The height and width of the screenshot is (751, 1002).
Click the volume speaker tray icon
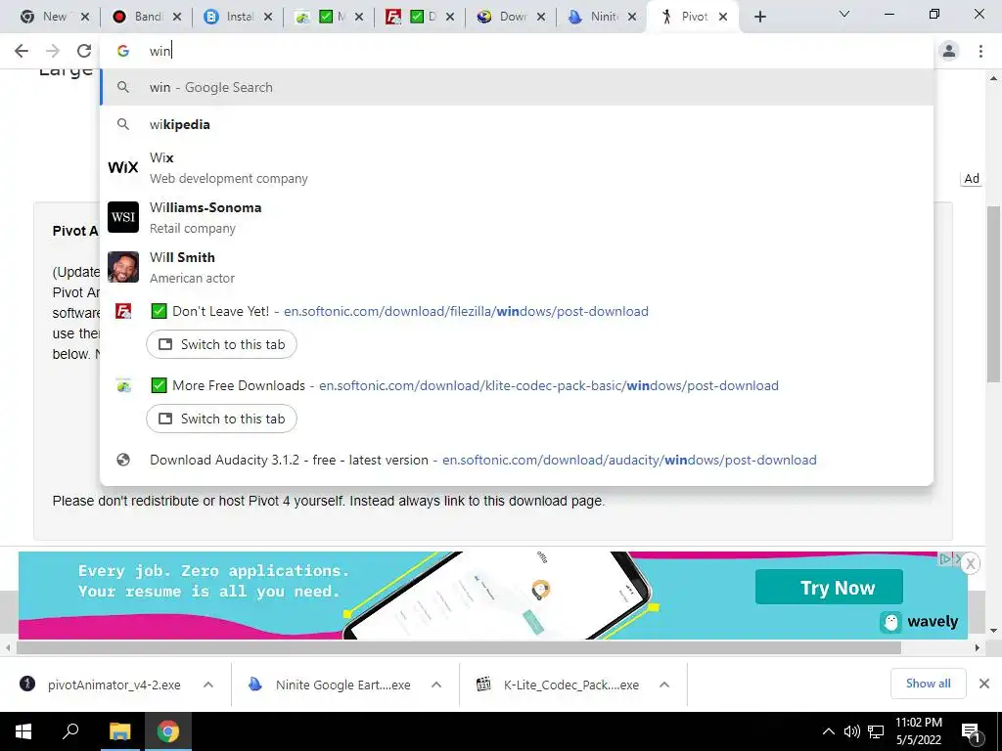pos(852,731)
